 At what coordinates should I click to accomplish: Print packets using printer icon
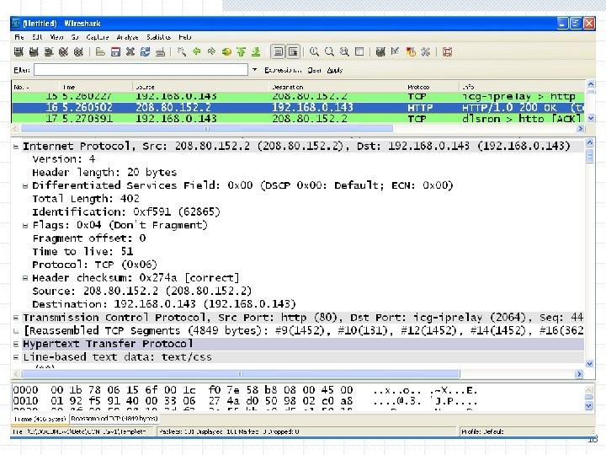[x=160, y=51]
